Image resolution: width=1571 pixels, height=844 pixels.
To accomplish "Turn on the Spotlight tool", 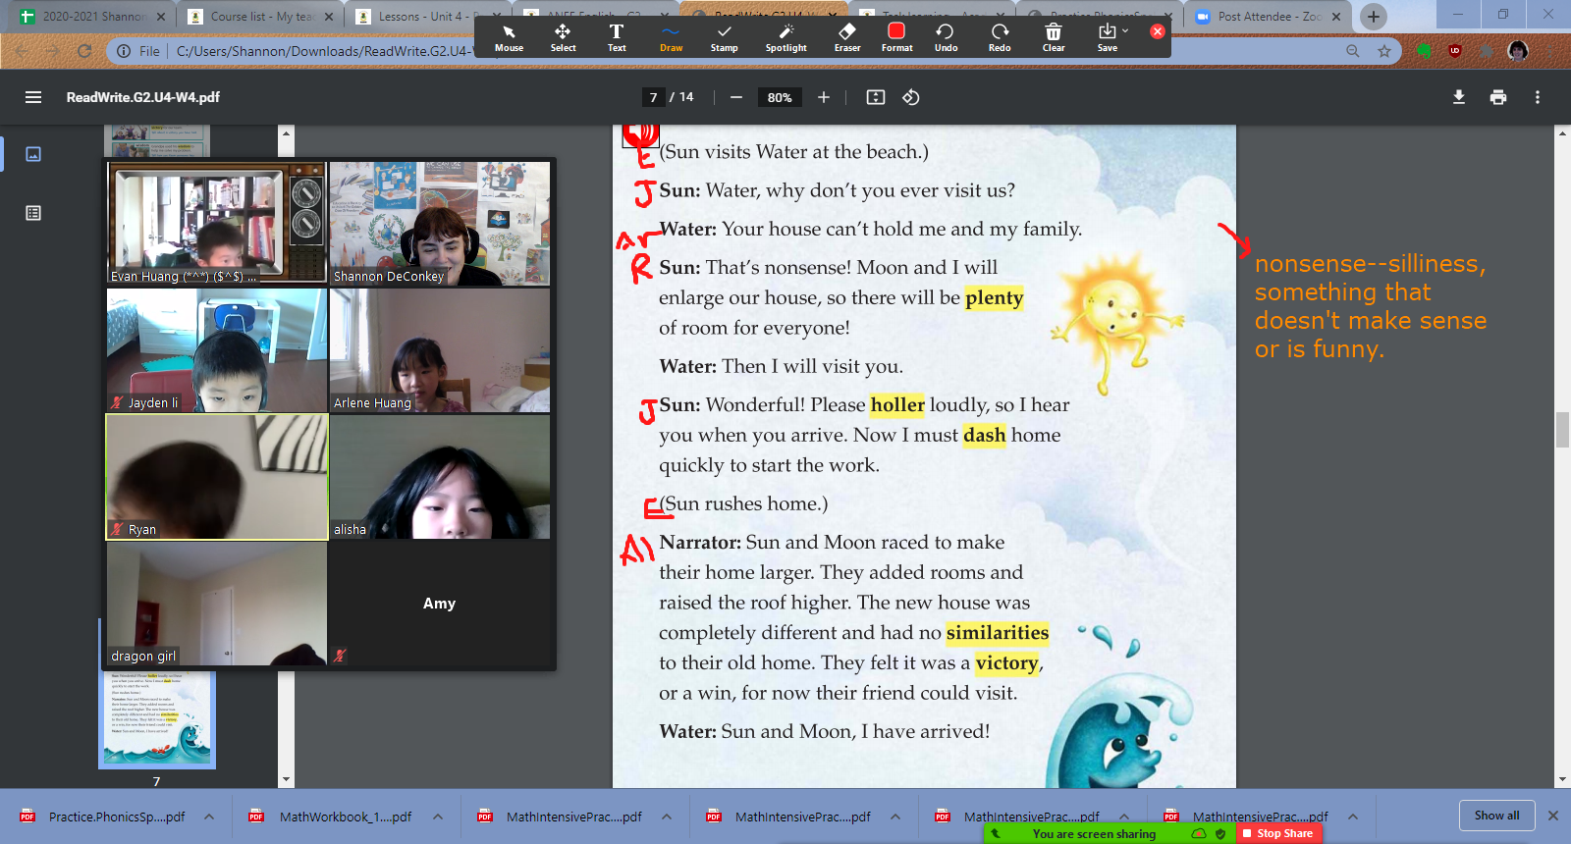I will 785,37.
